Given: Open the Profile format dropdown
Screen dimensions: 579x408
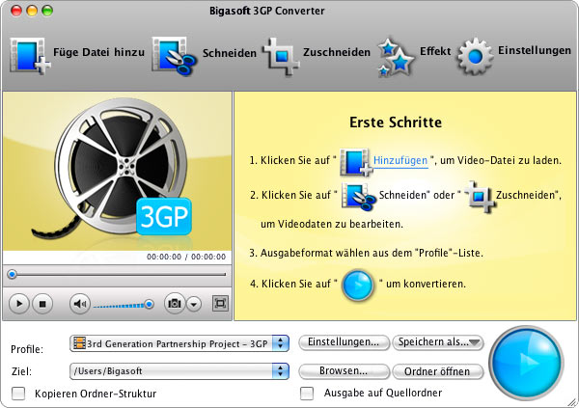Looking at the screenshot, I should point(179,343).
